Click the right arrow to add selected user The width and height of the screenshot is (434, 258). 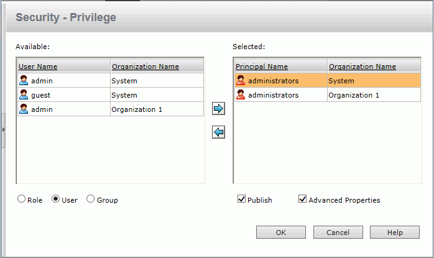click(218, 109)
